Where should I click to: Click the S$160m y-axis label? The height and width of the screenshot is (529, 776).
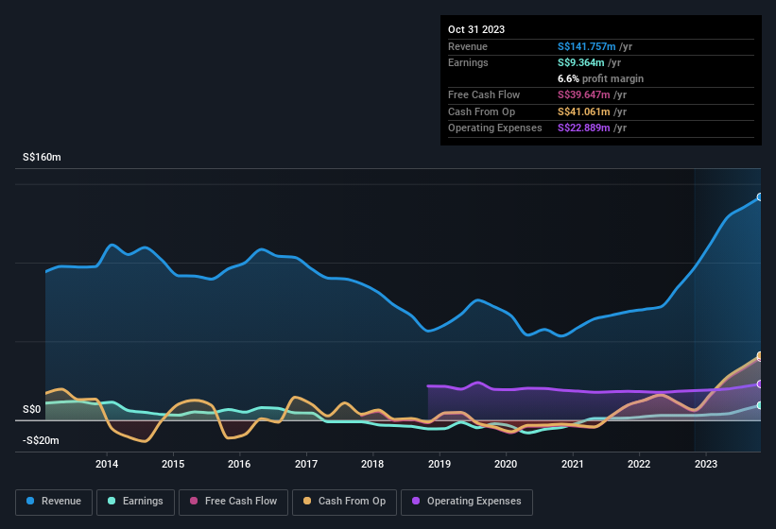42,158
